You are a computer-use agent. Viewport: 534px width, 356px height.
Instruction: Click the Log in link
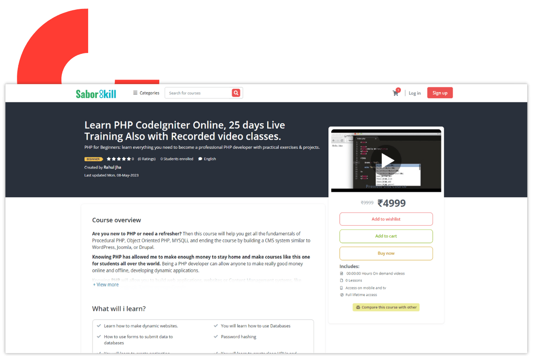pyautogui.click(x=414, y=93)
